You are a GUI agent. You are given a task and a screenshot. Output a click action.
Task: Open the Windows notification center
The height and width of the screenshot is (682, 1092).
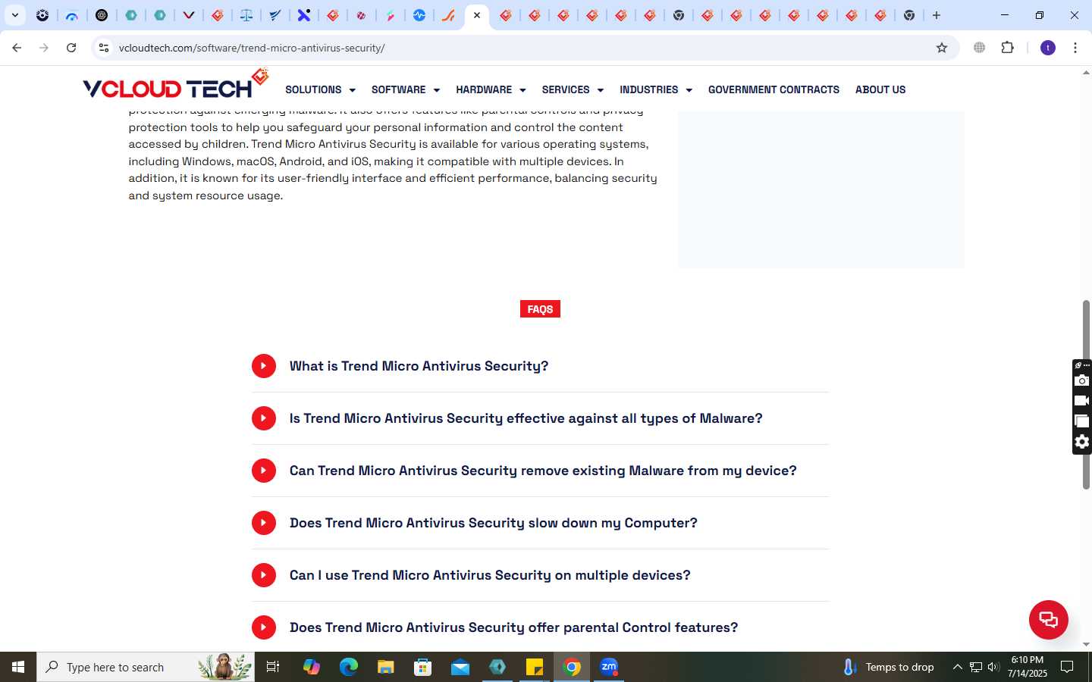[1067, 667]
